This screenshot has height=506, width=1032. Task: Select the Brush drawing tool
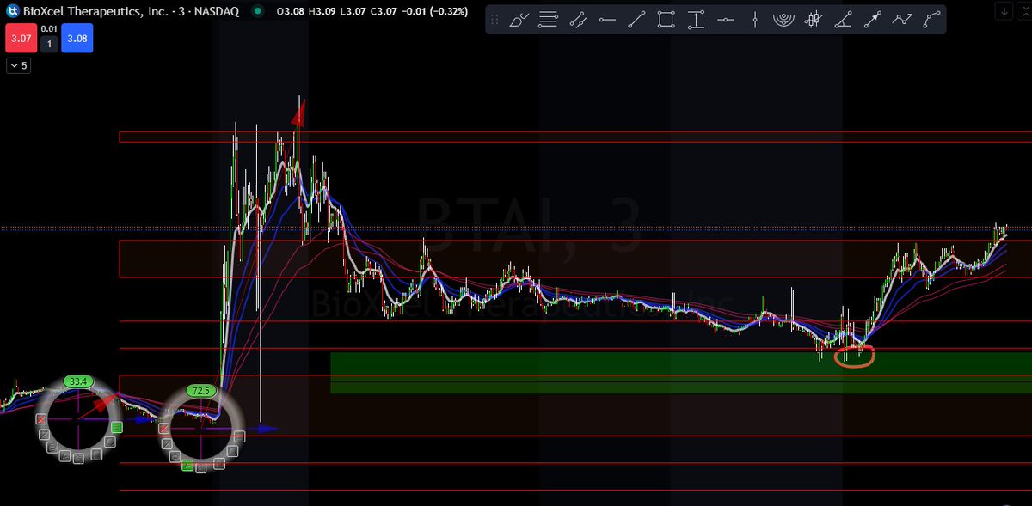pyautogui.click(x=519, y=20)
